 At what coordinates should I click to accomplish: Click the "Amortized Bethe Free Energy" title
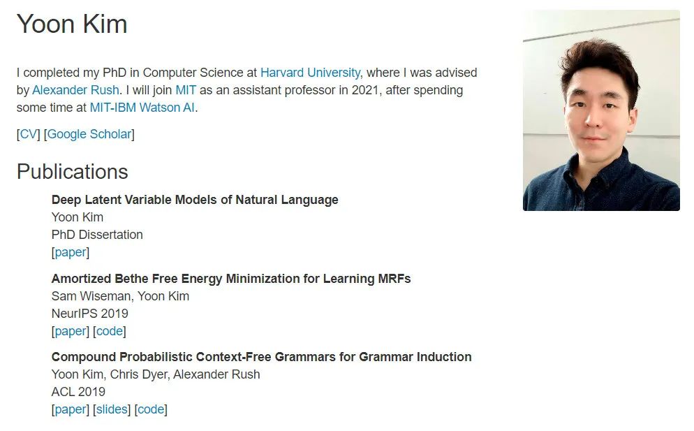[x=231, y=279]
